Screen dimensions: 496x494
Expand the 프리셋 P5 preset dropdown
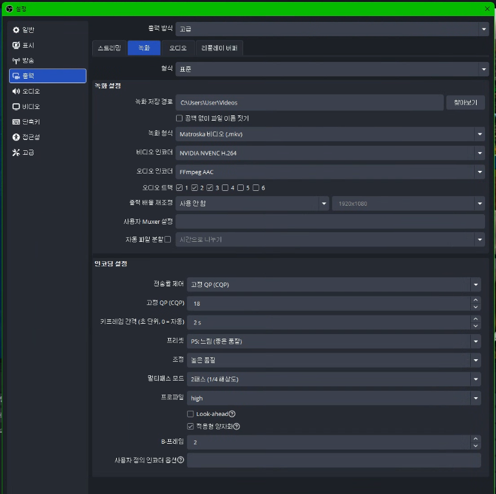pos(475,341)
